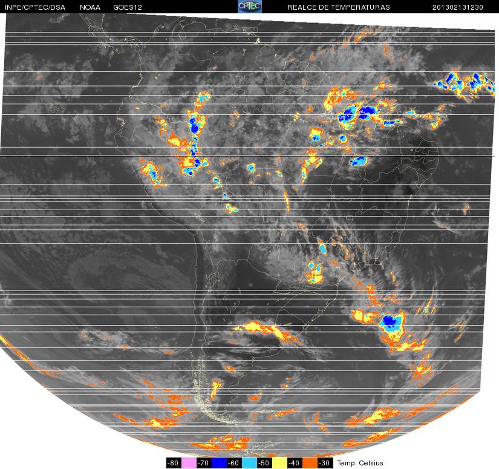Click the 201302131230 timestamp
Image resolution: width=499 pixels, height=469 pixels.
coord(458,7)
